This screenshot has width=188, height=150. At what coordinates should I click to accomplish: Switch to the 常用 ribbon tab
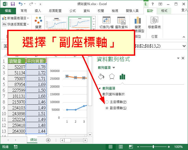click(24, 11)
